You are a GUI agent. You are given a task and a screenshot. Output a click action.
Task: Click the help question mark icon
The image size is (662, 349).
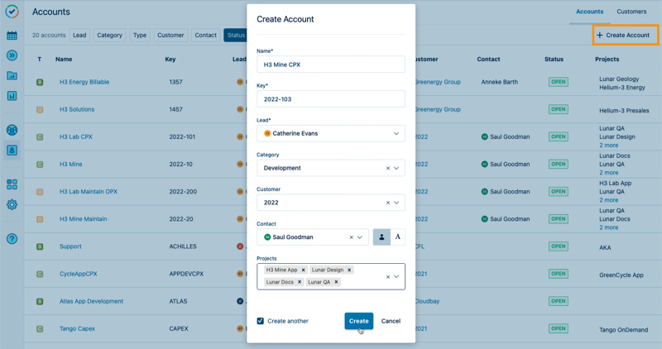click(12, 239)
